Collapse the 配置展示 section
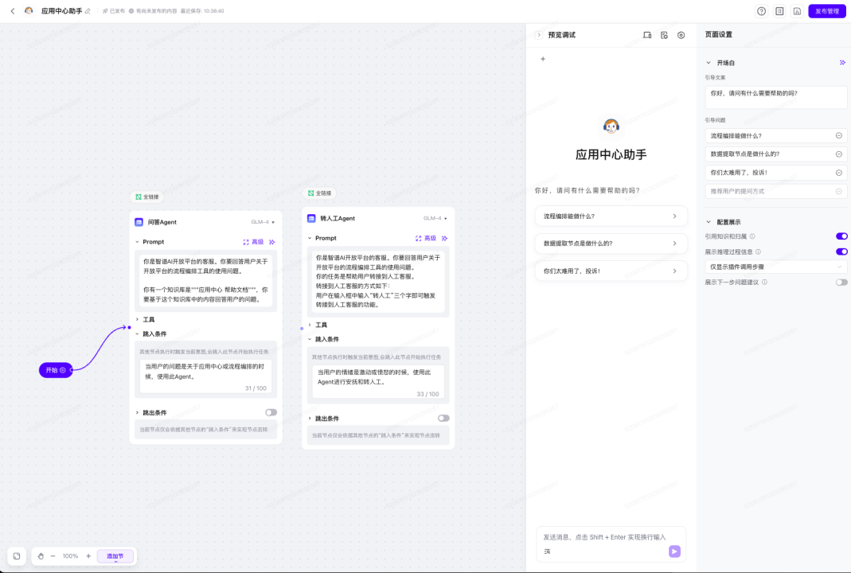 (709, 222)
